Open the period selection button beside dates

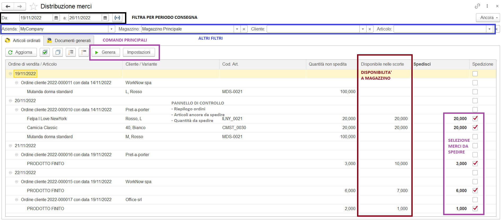click(117, 18)
